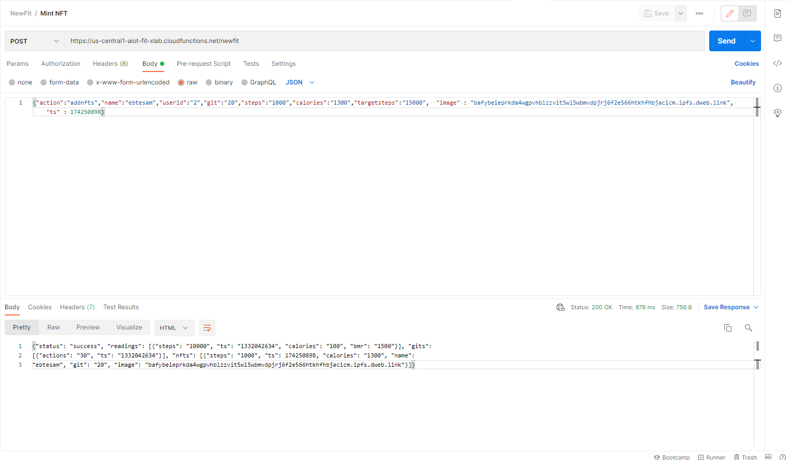Open the POST method dropdown
This screenshot has width=789, height=460.
point(35,41)
